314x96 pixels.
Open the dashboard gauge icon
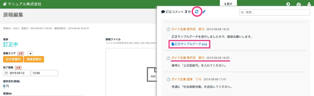point(299,4)
